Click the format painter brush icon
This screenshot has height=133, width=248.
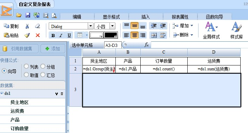27,35
